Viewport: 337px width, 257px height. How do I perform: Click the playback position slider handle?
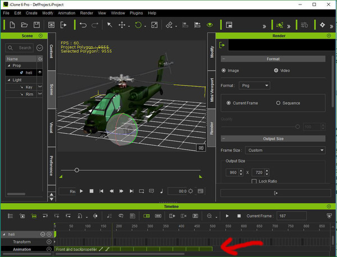77,170
